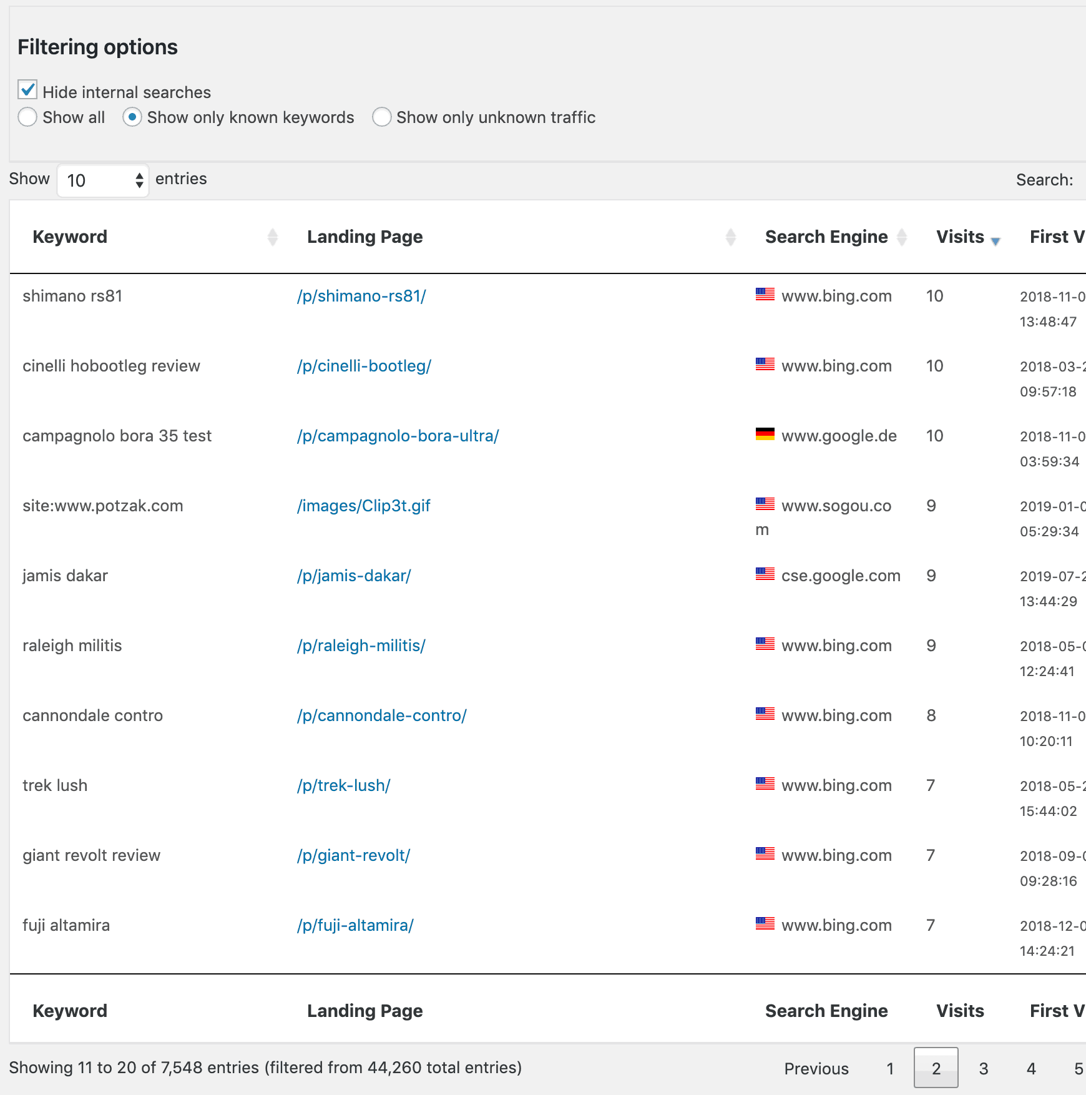Select Show only known keywords option
The height and width of the screenshot is (1095, 1086).
[132, 117]
